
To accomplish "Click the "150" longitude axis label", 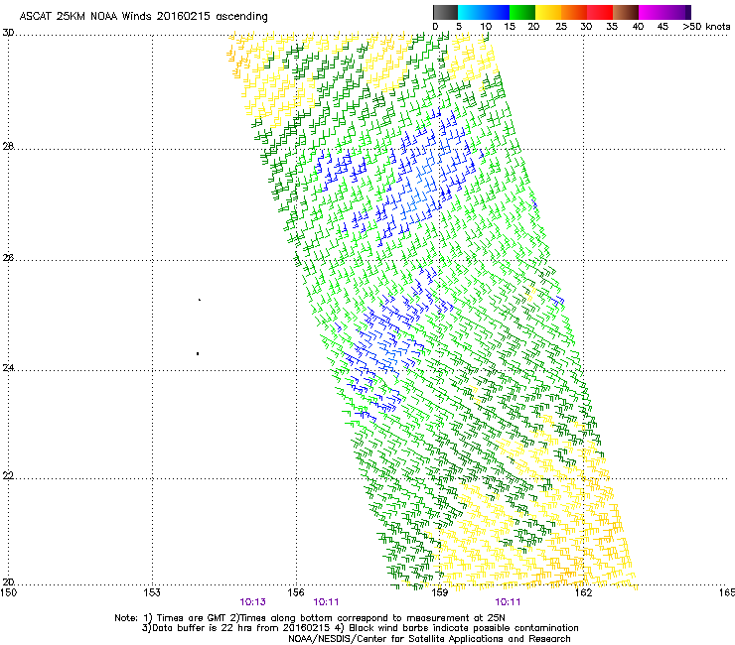I will point(8,592).
